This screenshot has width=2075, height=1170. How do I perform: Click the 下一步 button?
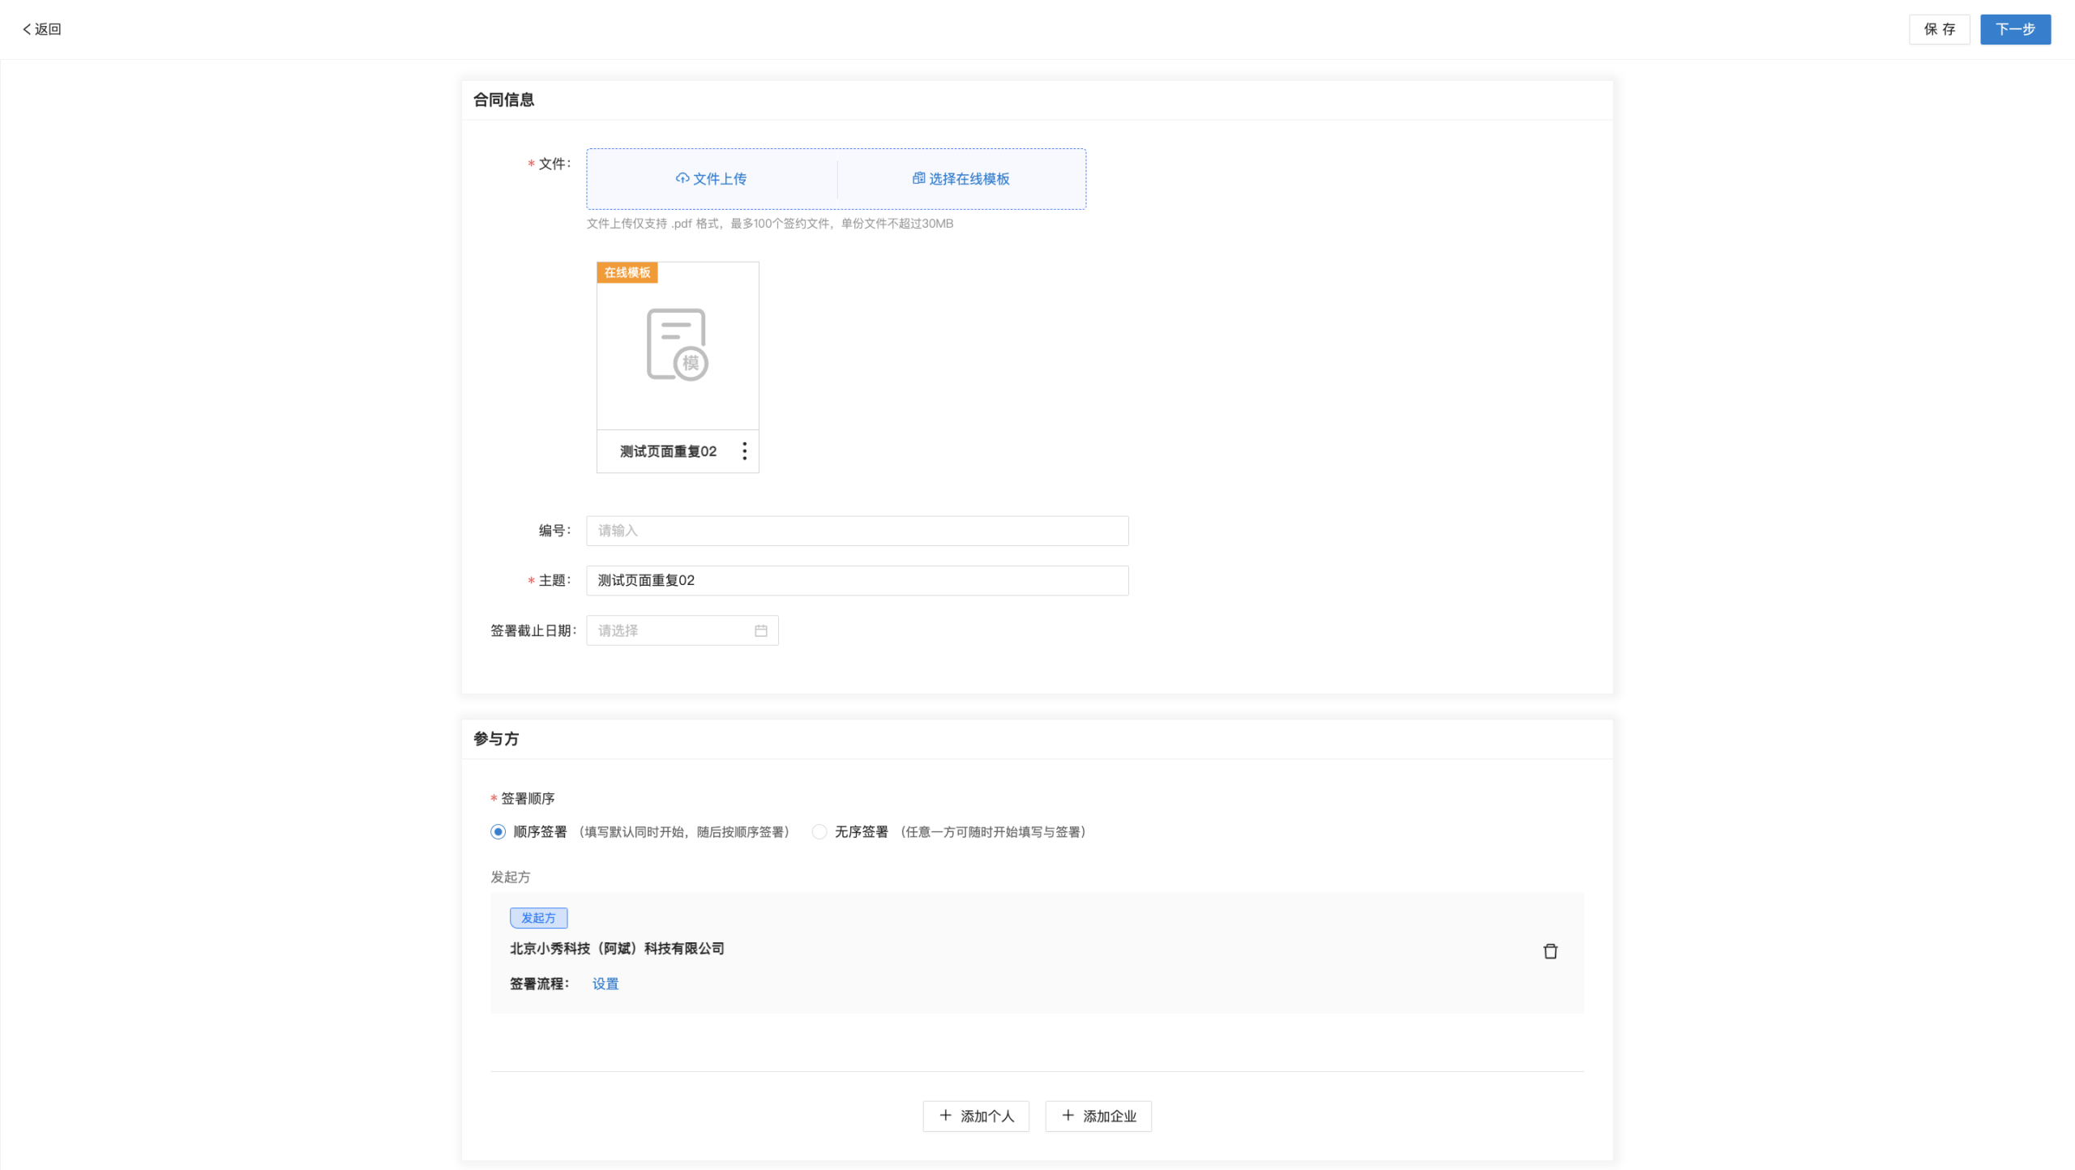[x=2015, y=29]
